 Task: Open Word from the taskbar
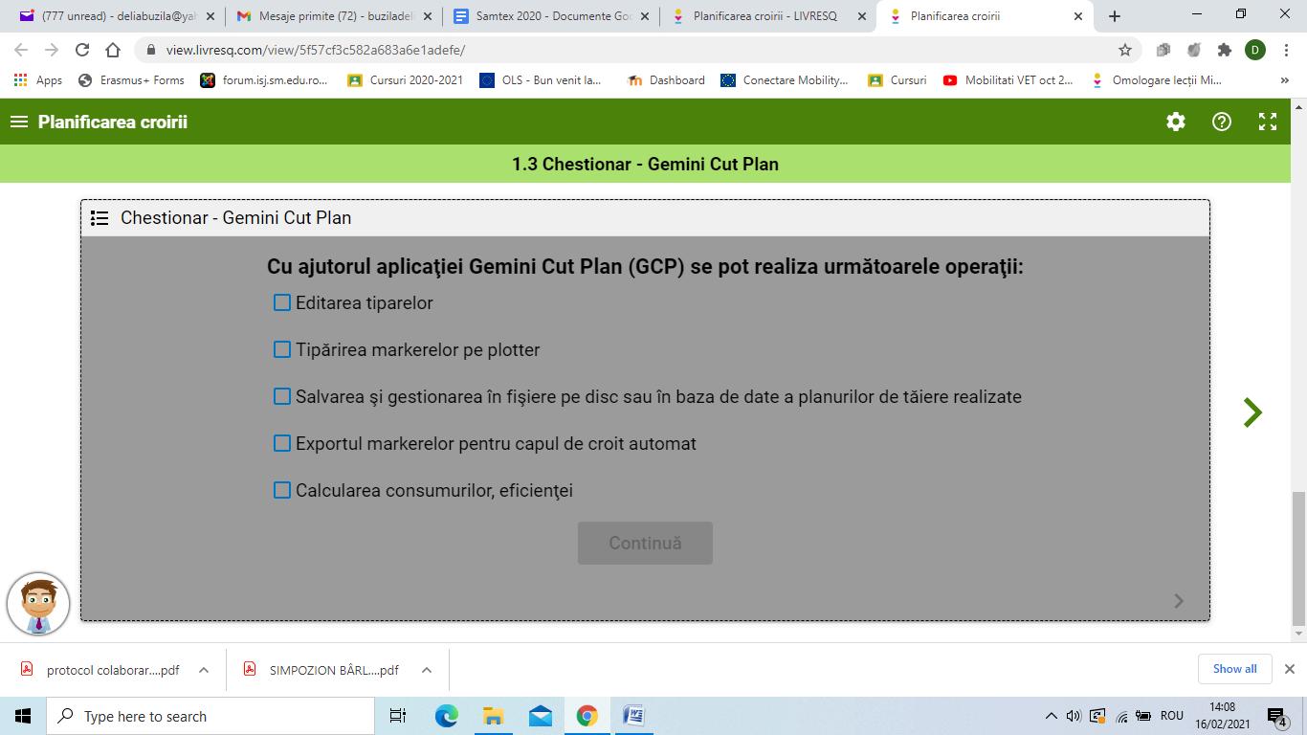tap(633, 716)
